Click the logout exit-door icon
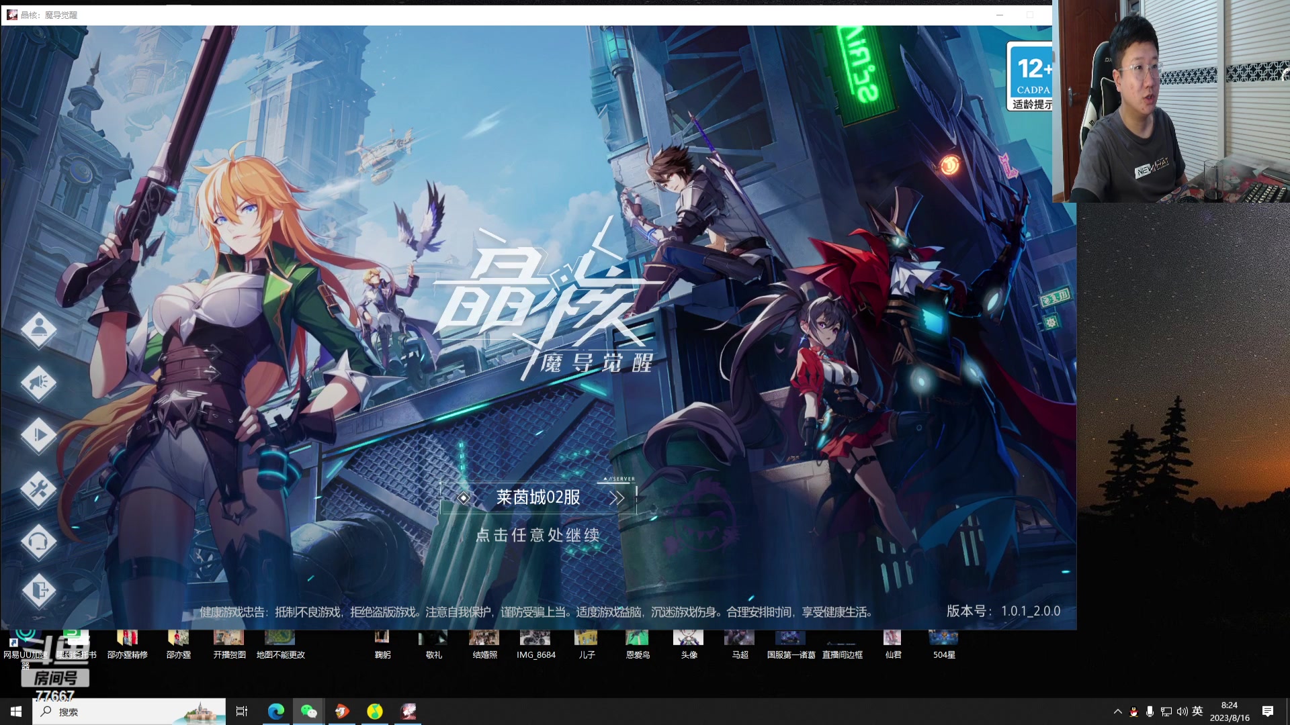 38,591
